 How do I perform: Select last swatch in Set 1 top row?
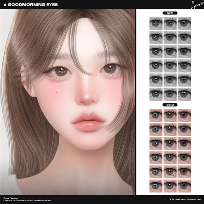point(184,24)
